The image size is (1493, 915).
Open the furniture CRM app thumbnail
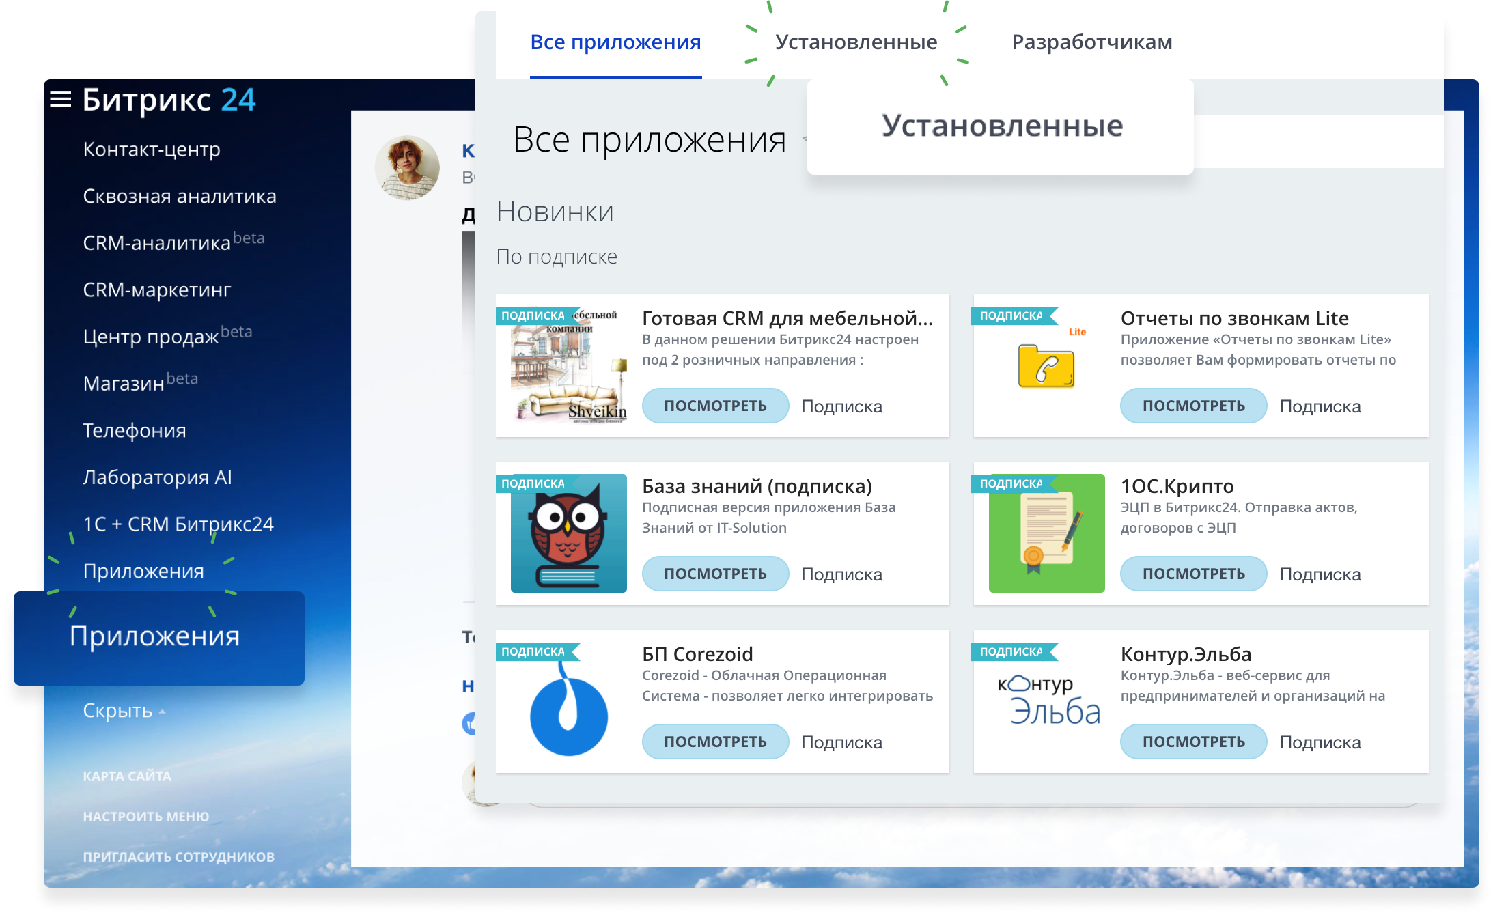tap(569, 367)
